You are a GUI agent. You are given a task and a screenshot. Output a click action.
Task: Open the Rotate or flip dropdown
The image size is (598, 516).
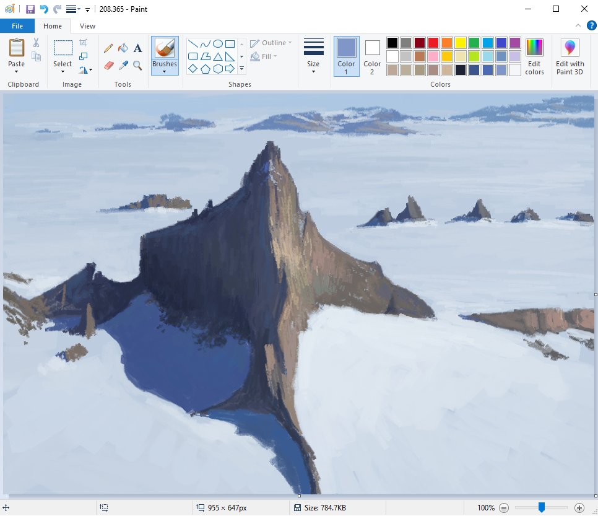tap(86, 70)
